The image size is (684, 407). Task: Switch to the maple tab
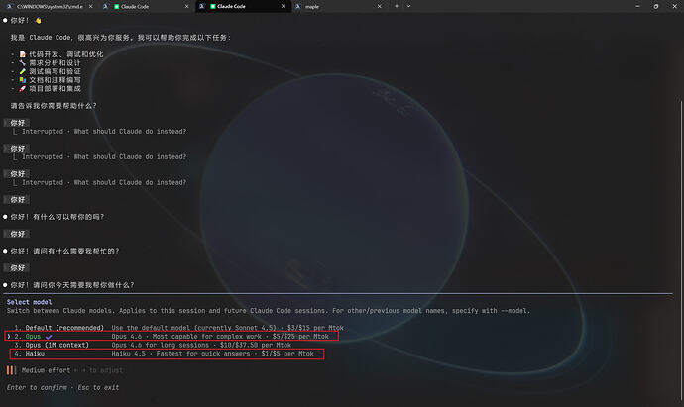click(x=338, y=7)
